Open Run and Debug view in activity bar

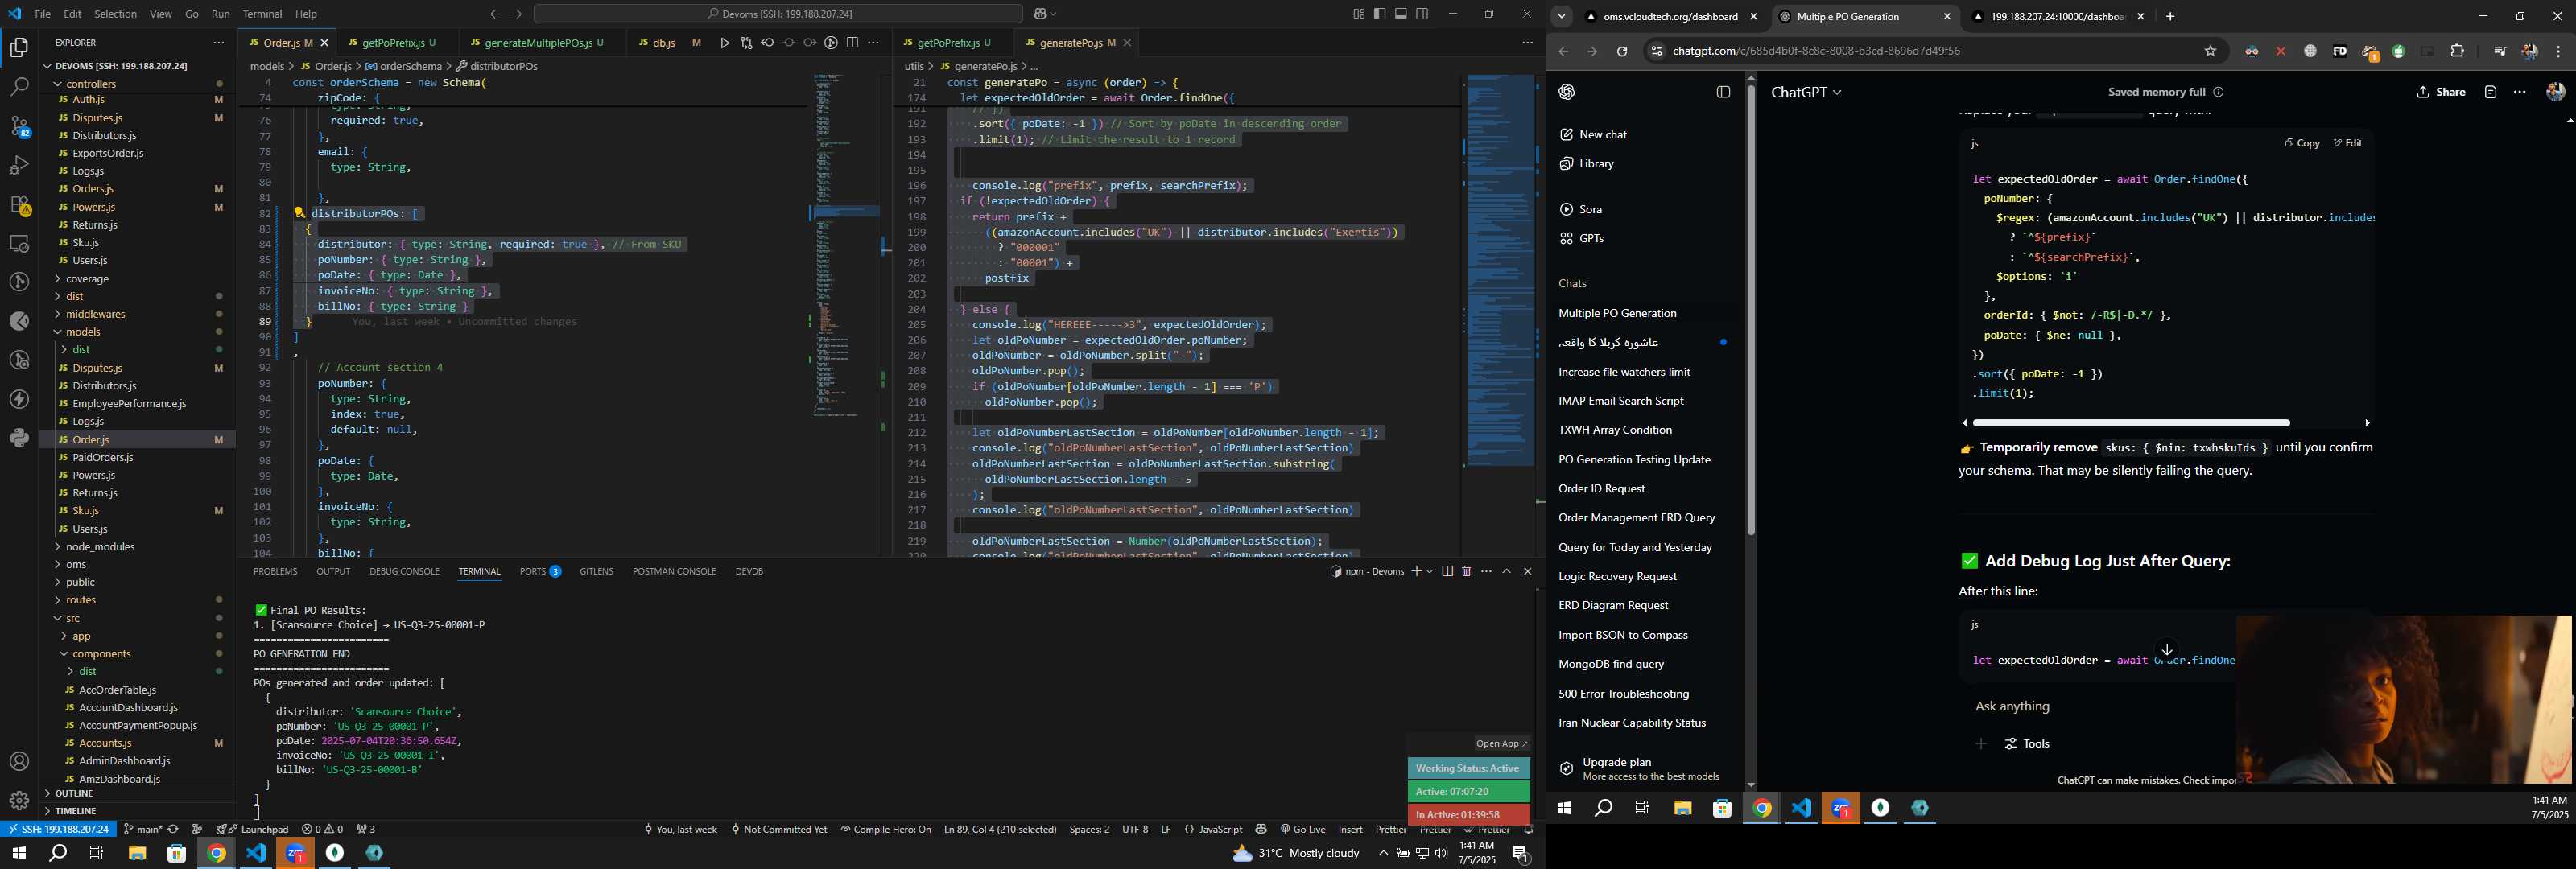[x=19, y=165]
